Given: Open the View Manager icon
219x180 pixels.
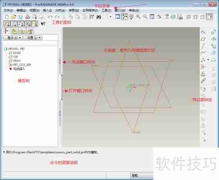Looking at the screenshot, I should 180,17.
